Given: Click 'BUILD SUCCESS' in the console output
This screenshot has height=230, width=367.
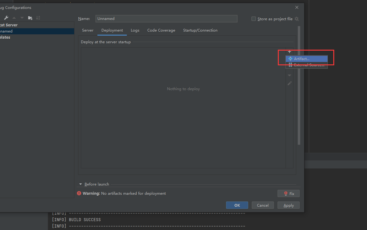Looking at the screenshot, I should (85, 220).
